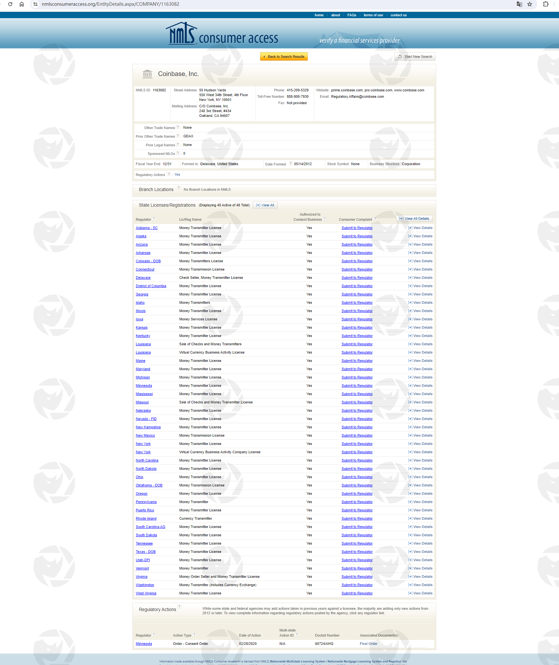
Task: Click the browser home icon
Action: click(x=22, y=4)
